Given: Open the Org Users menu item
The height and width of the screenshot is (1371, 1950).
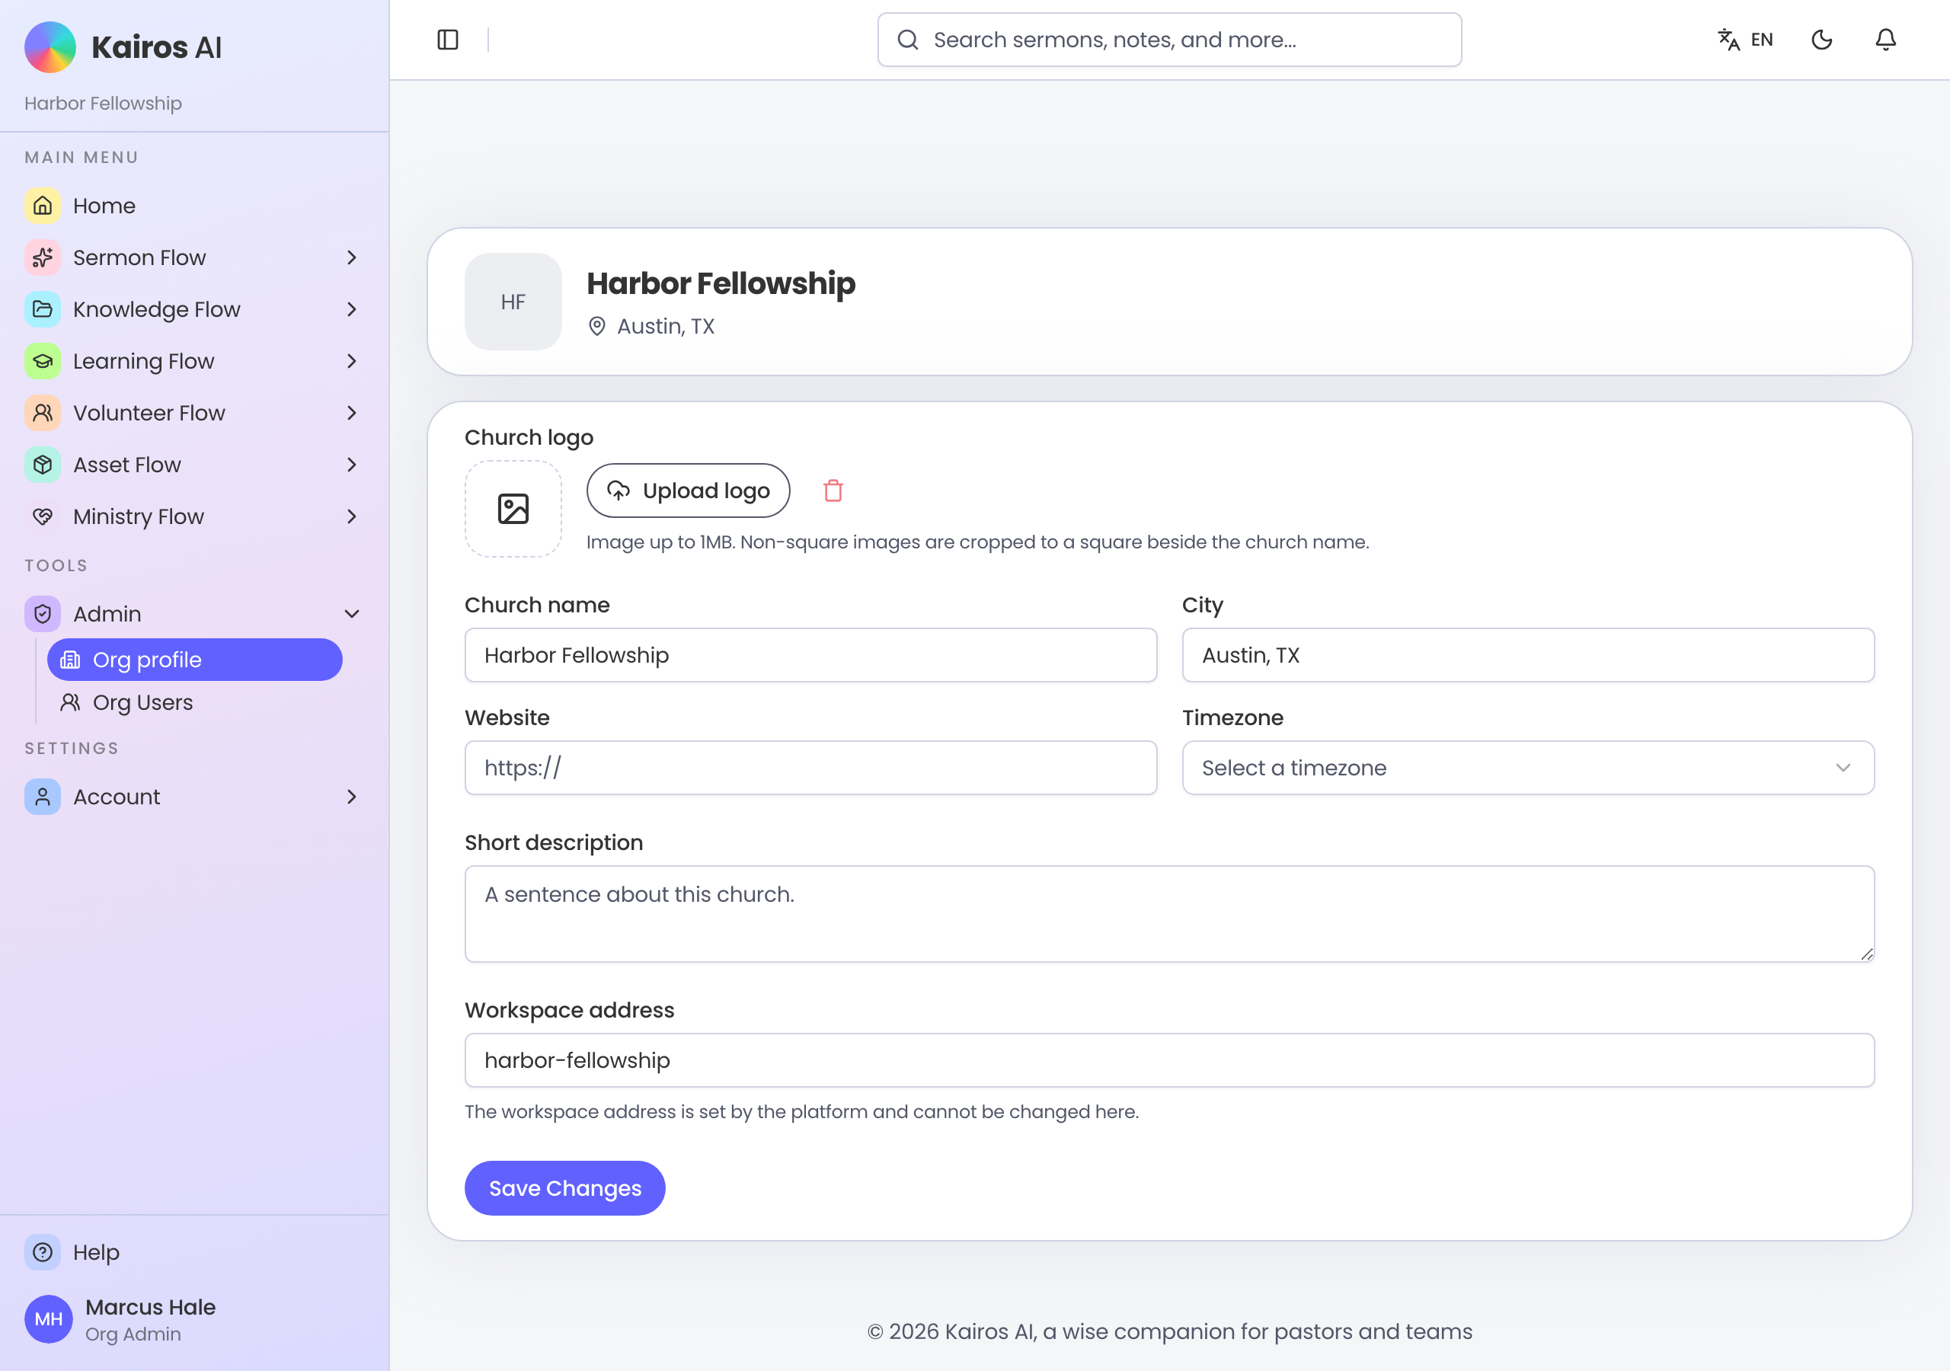Looking at the screenshot, I should (194, 702).
